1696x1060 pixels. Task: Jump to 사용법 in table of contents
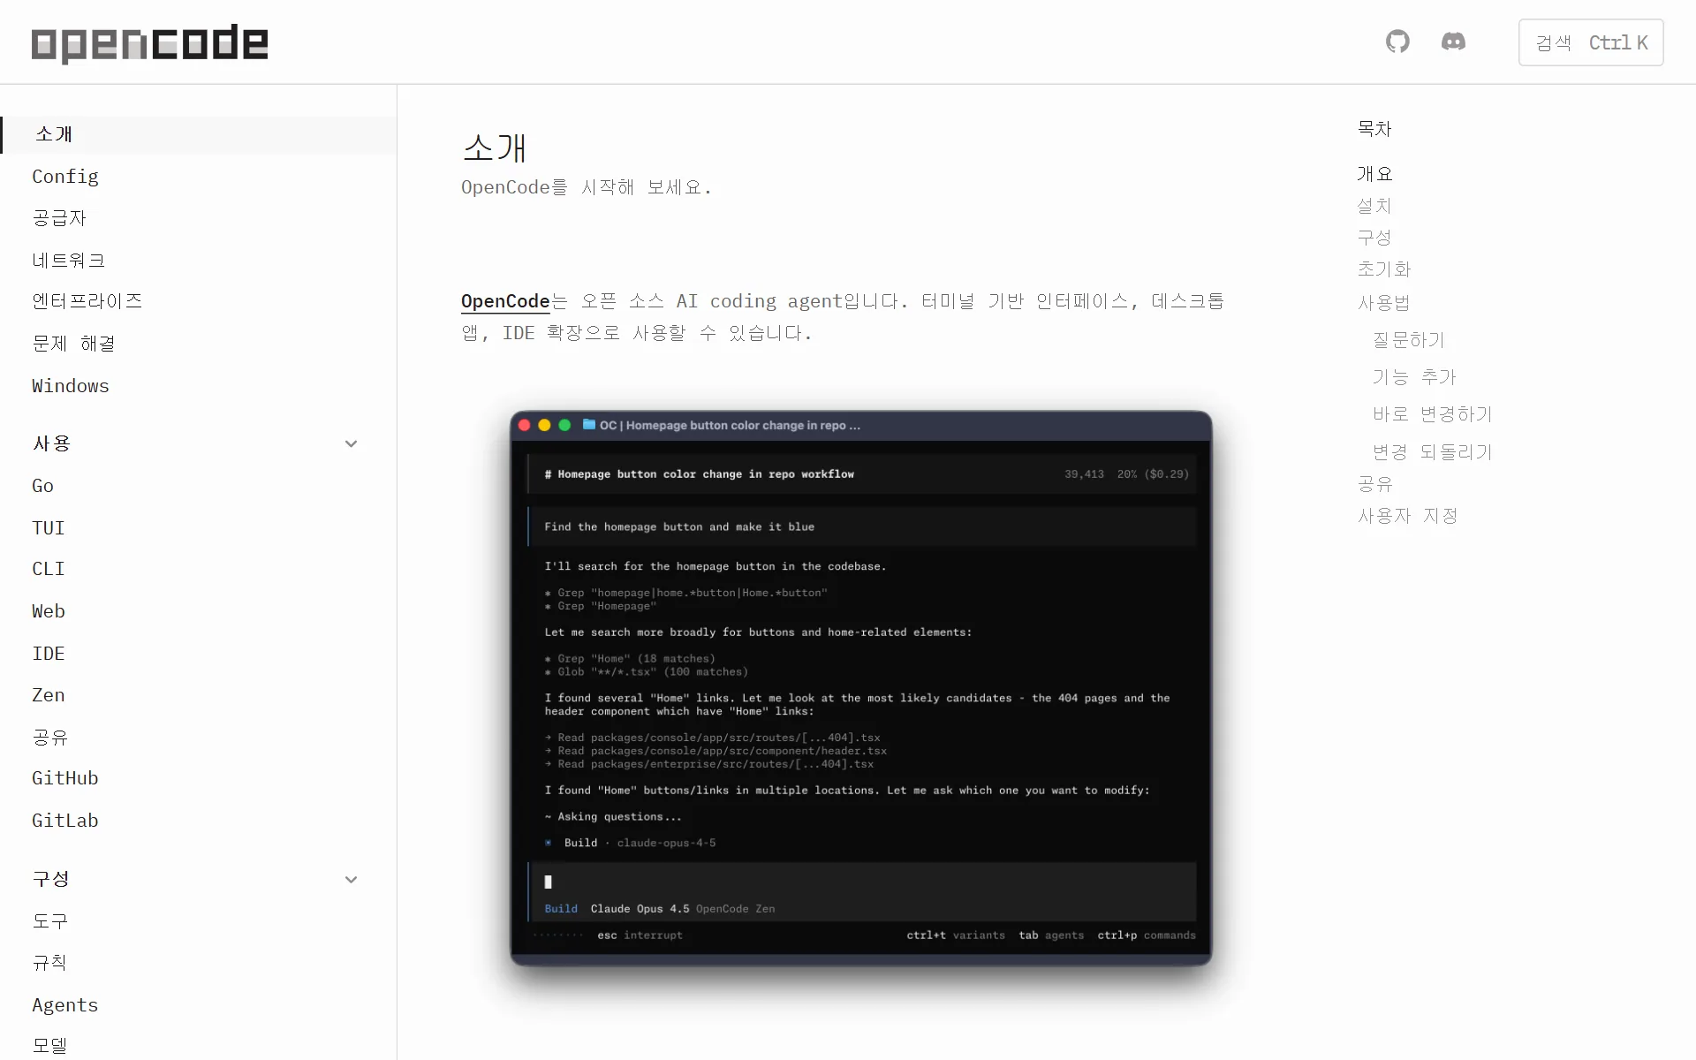pos(1384,303)
